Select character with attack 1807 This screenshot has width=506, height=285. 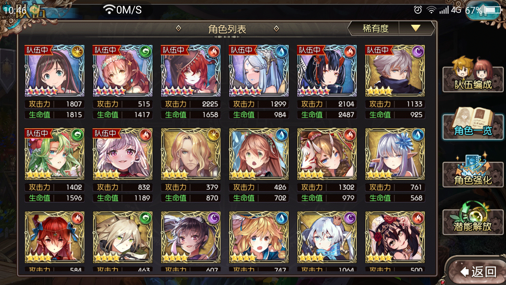pyautogui.click(x=55, y=71)
